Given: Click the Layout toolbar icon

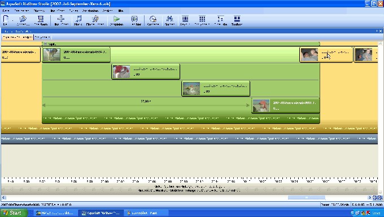Looking at the screenshot, I should pyautogui.click(x=185, y=19).
